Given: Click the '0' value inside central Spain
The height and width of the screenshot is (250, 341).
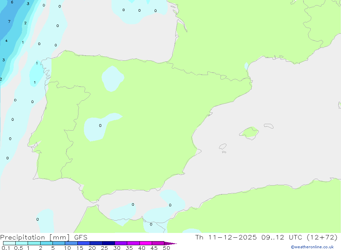Looking at the screenshot, I should point(100,126).
